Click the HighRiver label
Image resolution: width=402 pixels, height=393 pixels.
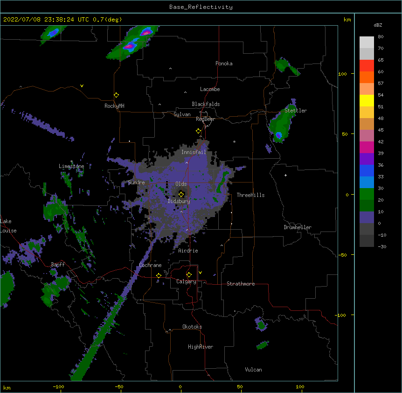point(201,347)
